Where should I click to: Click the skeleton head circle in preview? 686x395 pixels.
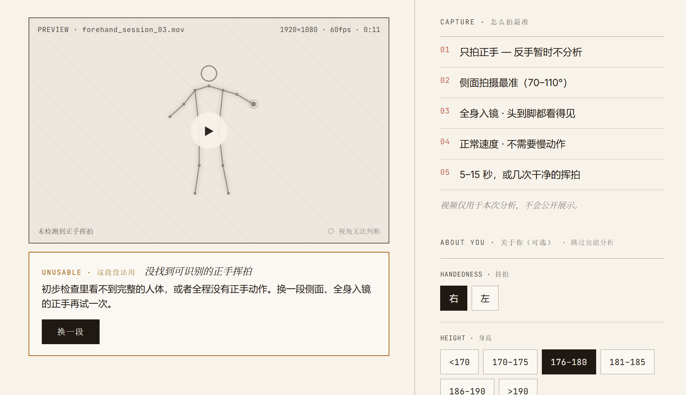(x=209, y=73)
